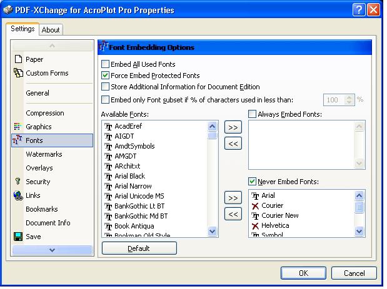Click the Book Antiqua font icon
387x289 pixels.
tap(108, 226)
